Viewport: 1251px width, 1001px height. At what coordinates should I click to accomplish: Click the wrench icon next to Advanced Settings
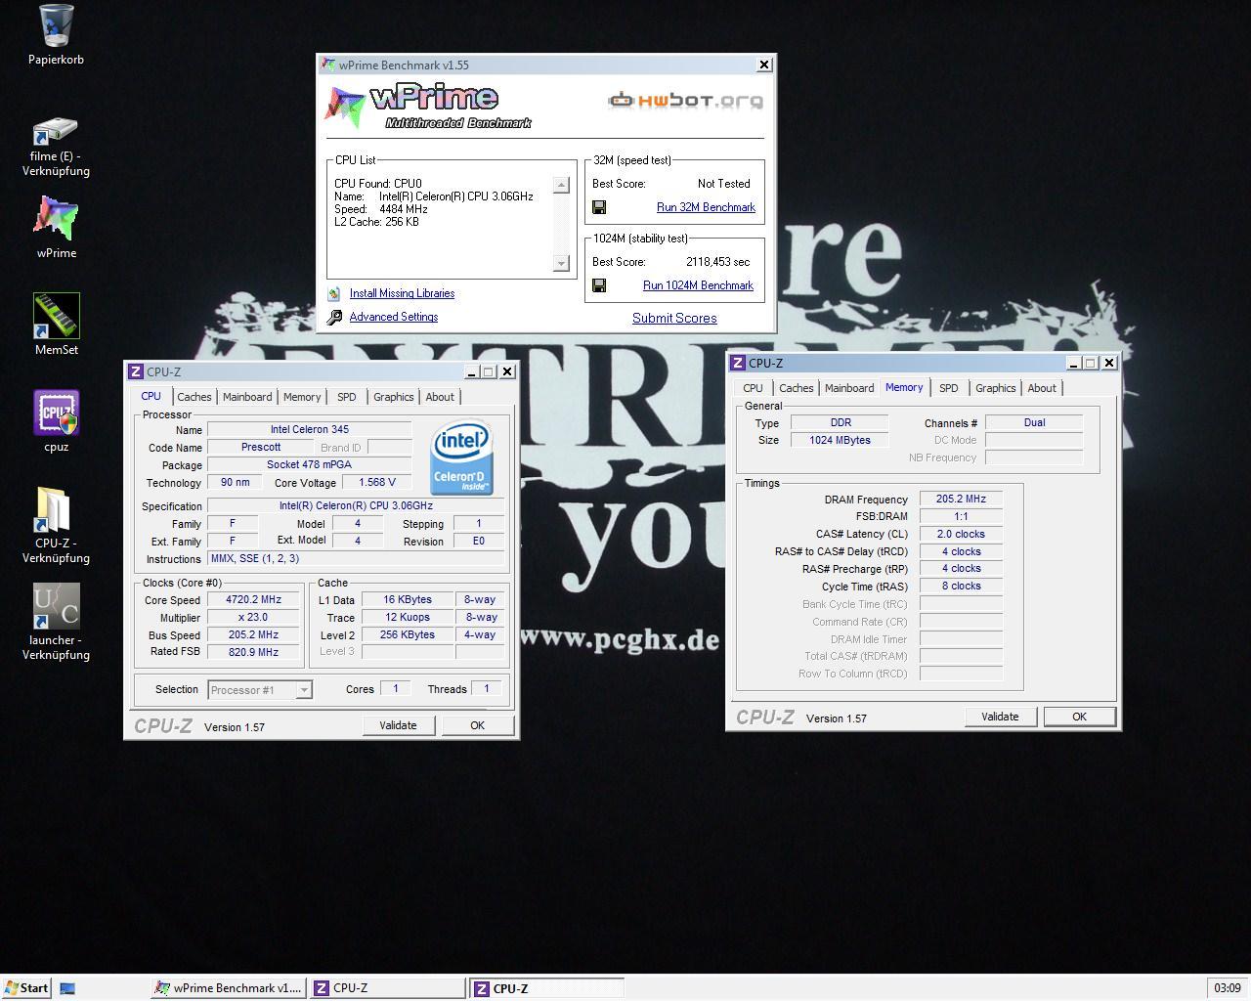tap(334, 317)
